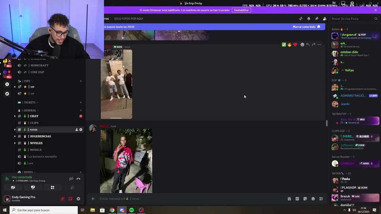
Task: Open Endy Gaming Pro user profile
Action: [20, 199]
